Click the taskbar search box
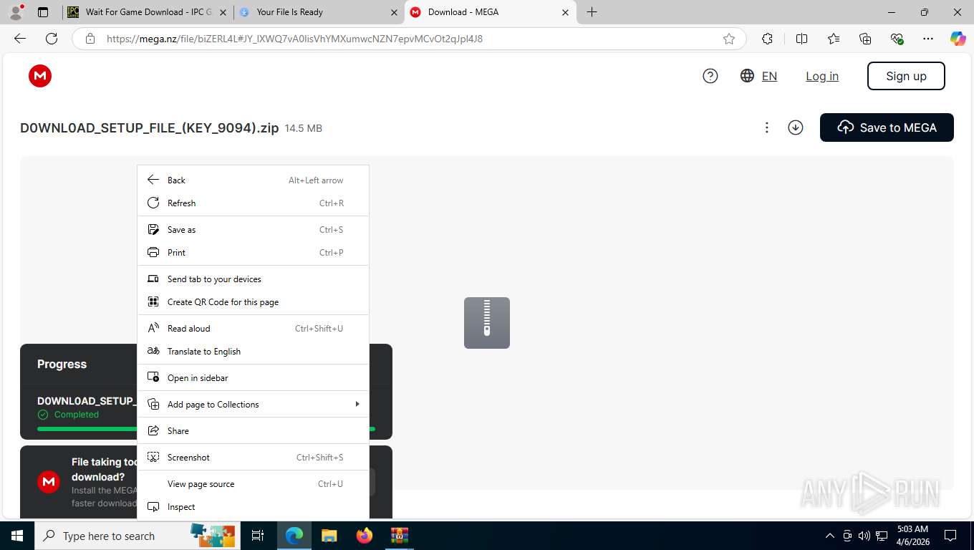The image size is (974, 550). (x=137, y=536)
